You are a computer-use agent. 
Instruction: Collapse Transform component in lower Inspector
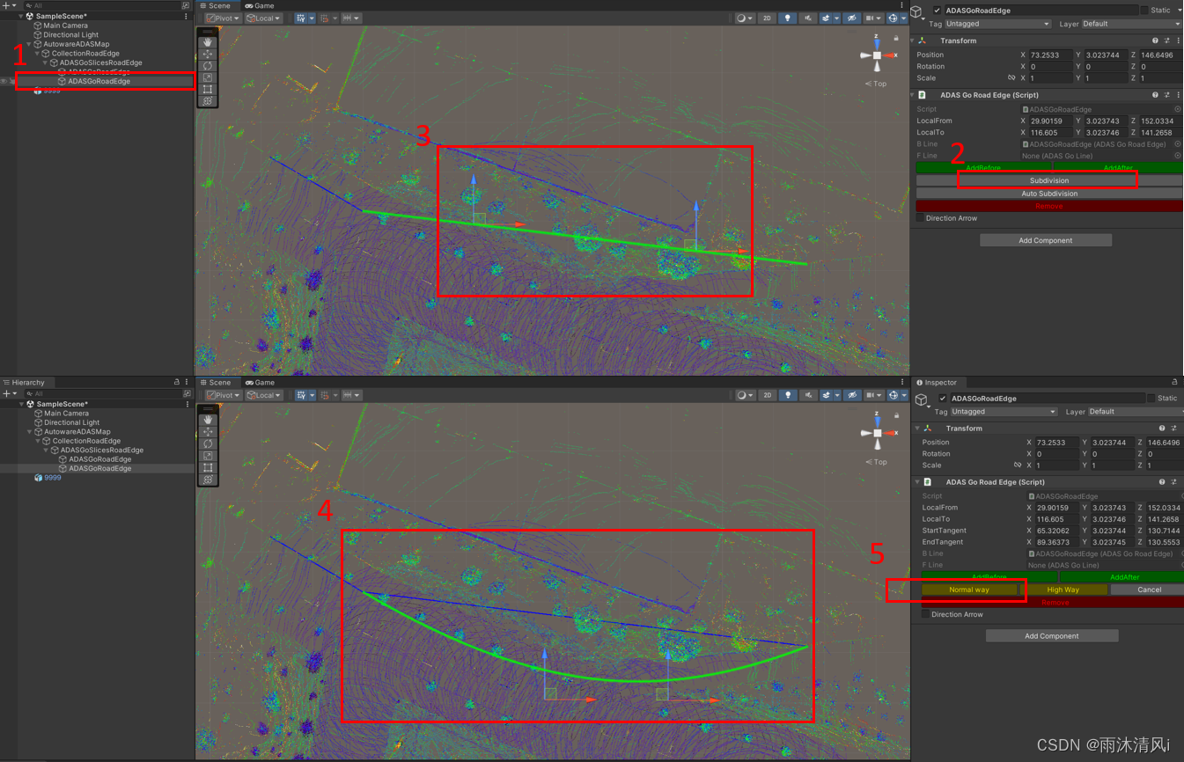[x=918, y=429]
